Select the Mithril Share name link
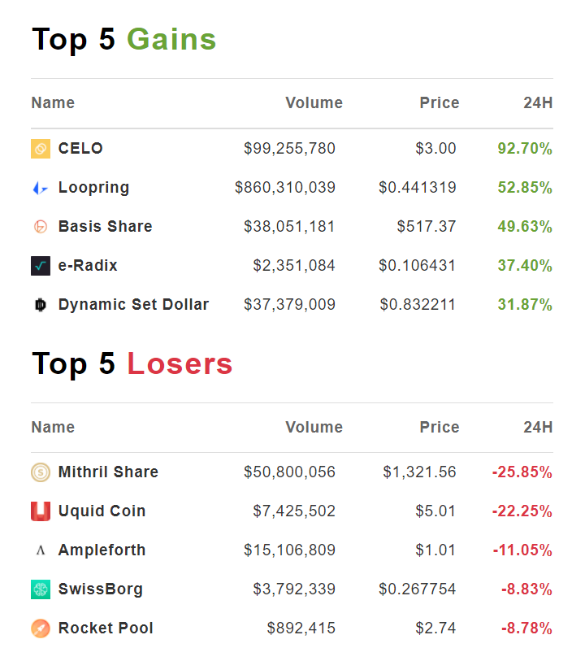Screen dimensions: 585x648 click(x=108, y=472)
